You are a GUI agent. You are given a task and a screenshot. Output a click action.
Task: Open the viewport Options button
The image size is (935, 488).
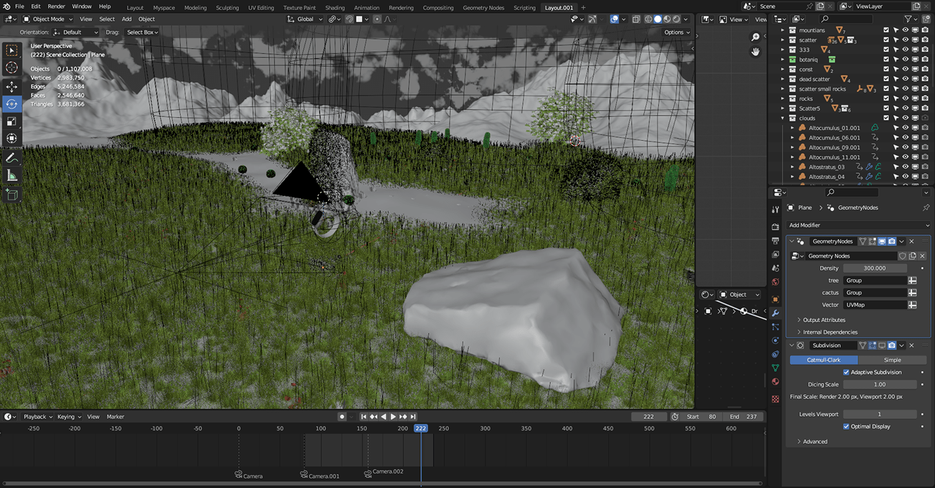[676, 32]
